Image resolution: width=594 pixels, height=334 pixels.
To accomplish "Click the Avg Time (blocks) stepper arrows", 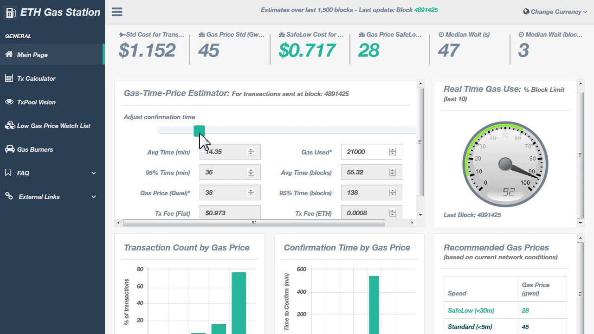I will tap(393, 172).
